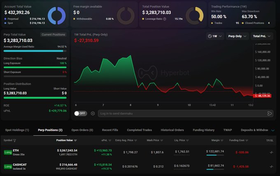
Task: Click ETH margin usage bar
Action: 215,155
